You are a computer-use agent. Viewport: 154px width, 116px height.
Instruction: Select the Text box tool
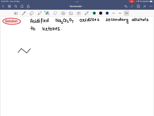(79, 13)
